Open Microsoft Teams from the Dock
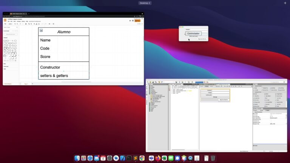 [x=151, y=158]
